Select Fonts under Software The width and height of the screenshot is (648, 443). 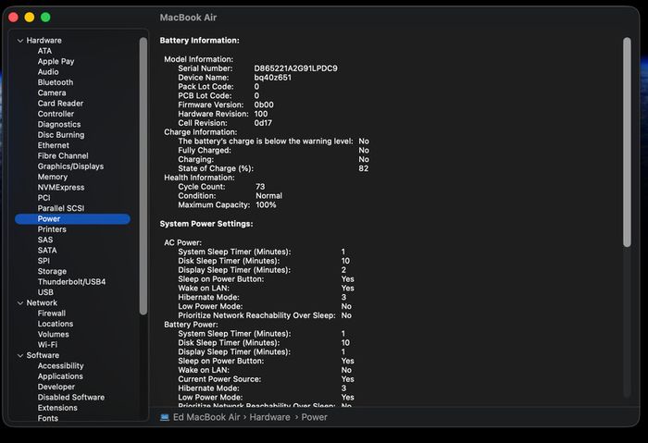pos(48,418)
